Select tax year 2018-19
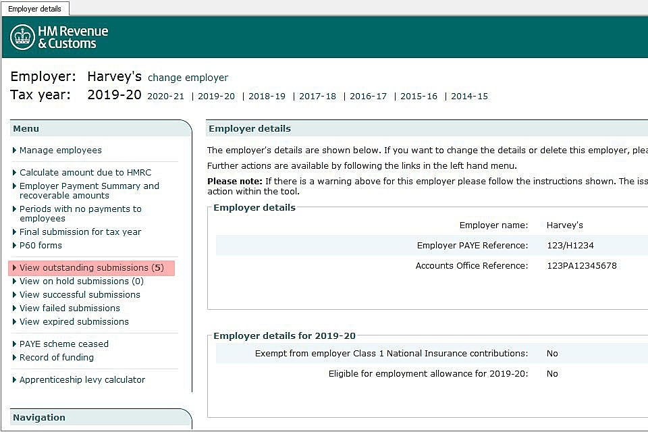This screenshot has height=432, width=648. 267,97
